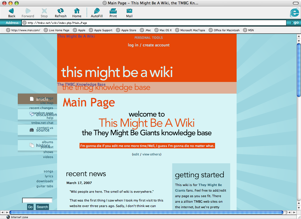Click the Stop toolbar icon
The height and width of the screenshot is (219, 301).
click(x=44, y=13)
